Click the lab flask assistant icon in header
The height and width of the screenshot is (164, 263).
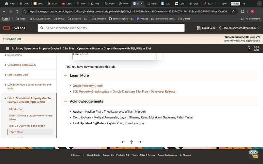click(256, 48)
